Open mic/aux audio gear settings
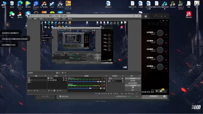The height and width of the screenshot is (114, 203). 104,82
